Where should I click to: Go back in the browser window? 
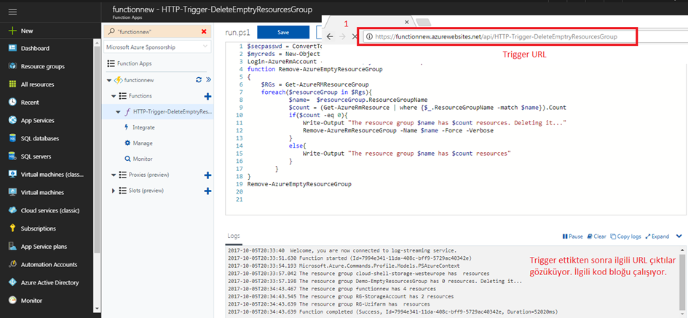tap(330, 37)
